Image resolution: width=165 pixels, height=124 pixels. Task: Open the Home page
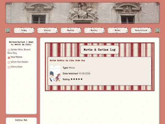tap(24, 30)
